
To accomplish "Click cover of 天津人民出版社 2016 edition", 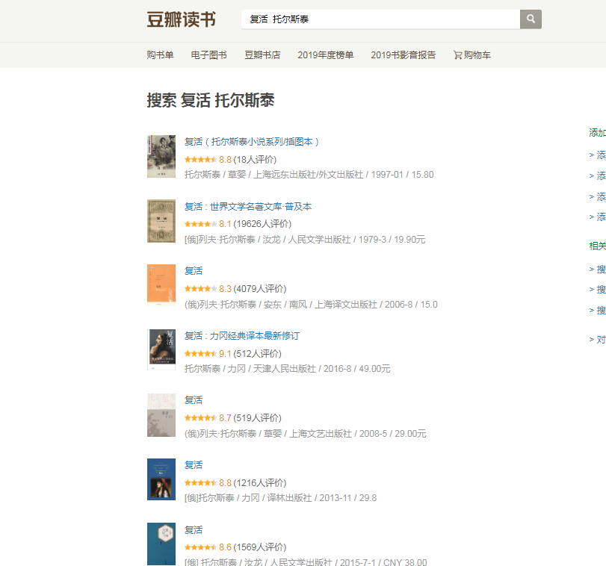I will coord(161,349).
